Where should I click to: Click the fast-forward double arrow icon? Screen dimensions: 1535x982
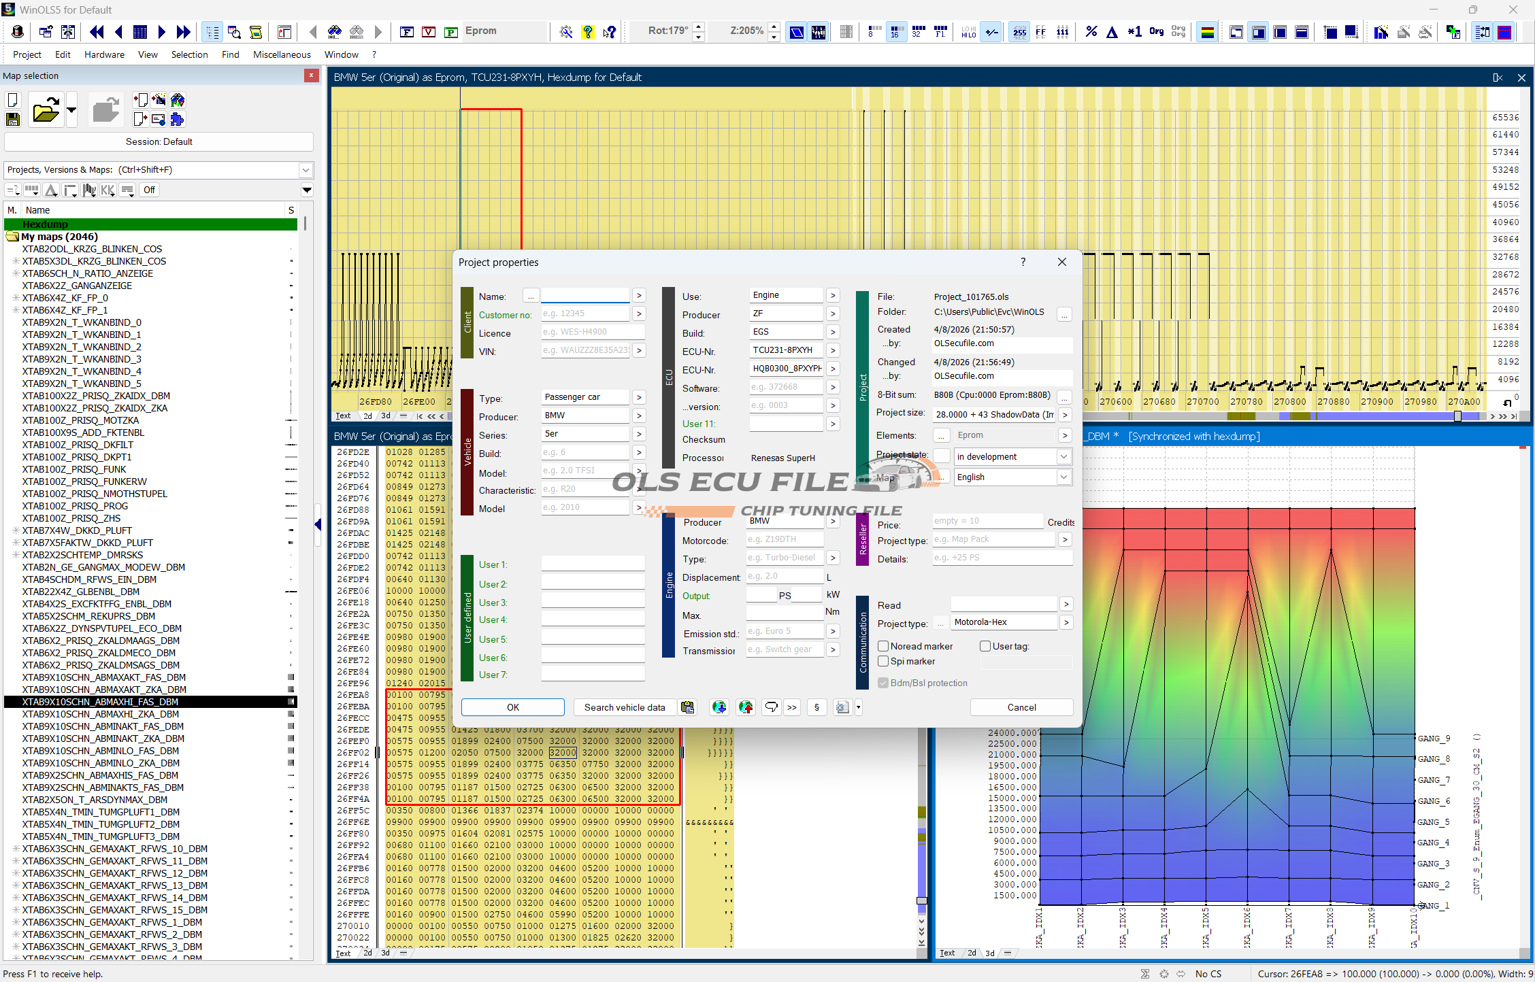click(x=183, y=31)
